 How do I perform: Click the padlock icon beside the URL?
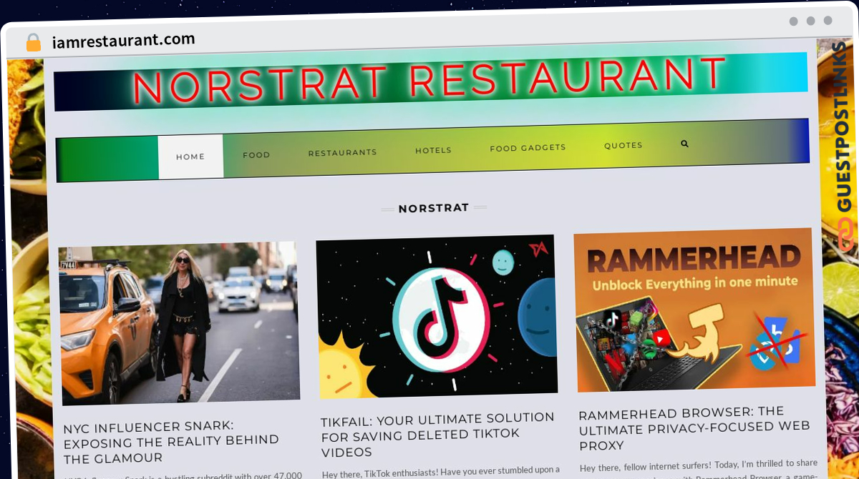[33, 42]
